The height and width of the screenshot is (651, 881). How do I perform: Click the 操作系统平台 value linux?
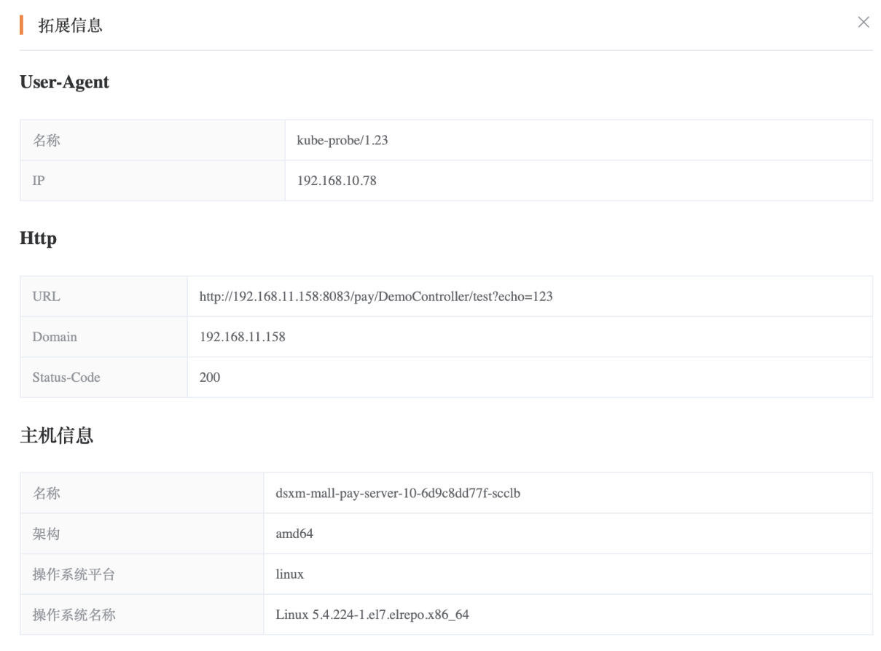click(289, 574)
